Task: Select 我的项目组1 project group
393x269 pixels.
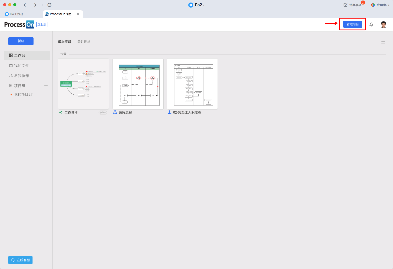Action: coord(22,94)
